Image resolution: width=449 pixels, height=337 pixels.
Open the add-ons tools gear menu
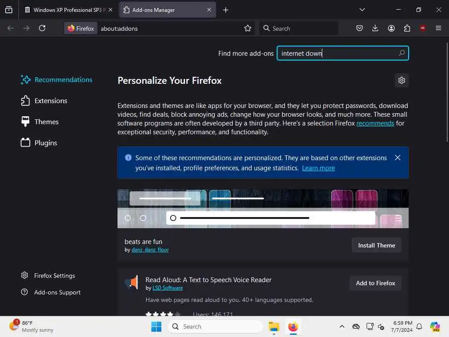402,80
